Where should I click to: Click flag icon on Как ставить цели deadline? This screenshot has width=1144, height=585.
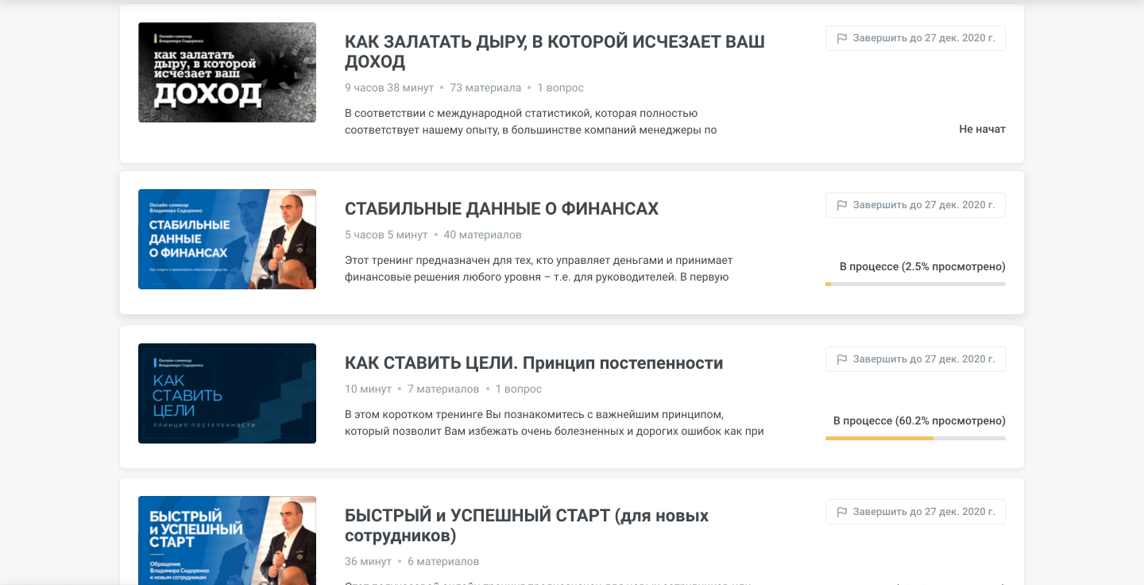pos(842,359)
